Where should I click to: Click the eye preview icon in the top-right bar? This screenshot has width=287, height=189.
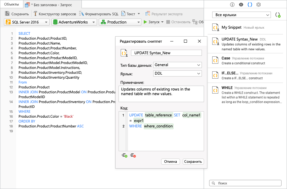point(241,4)
